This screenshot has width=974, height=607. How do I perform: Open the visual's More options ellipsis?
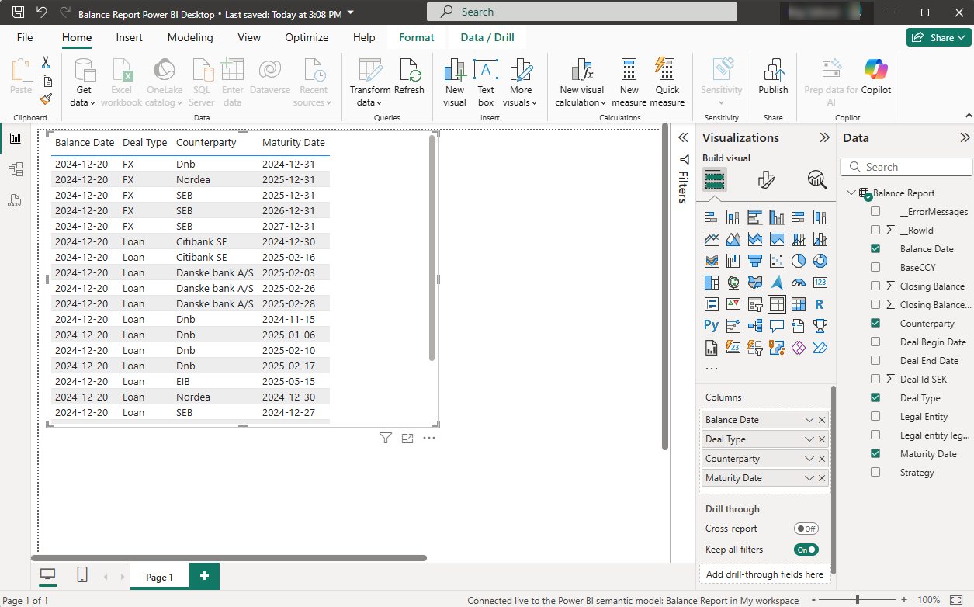click(429, 439)
